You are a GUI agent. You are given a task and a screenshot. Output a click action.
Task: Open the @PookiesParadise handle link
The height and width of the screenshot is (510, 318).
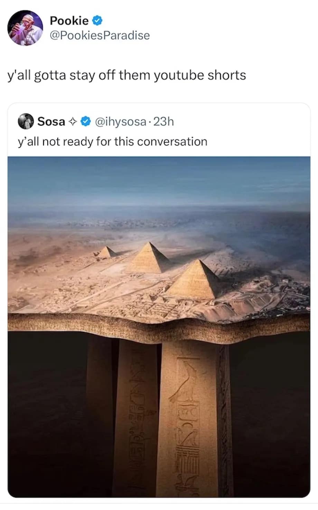pyautogui.click(x=100, y=35)
